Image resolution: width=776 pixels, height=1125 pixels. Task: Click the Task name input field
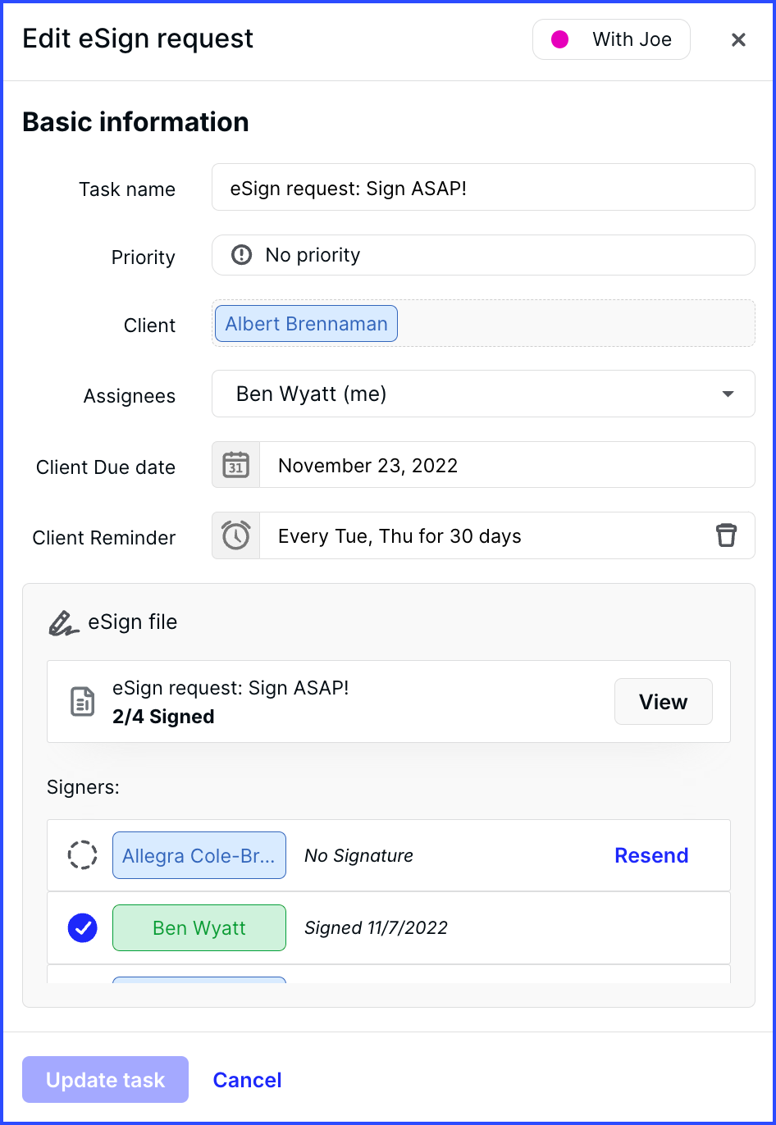(x=483, y=187)
